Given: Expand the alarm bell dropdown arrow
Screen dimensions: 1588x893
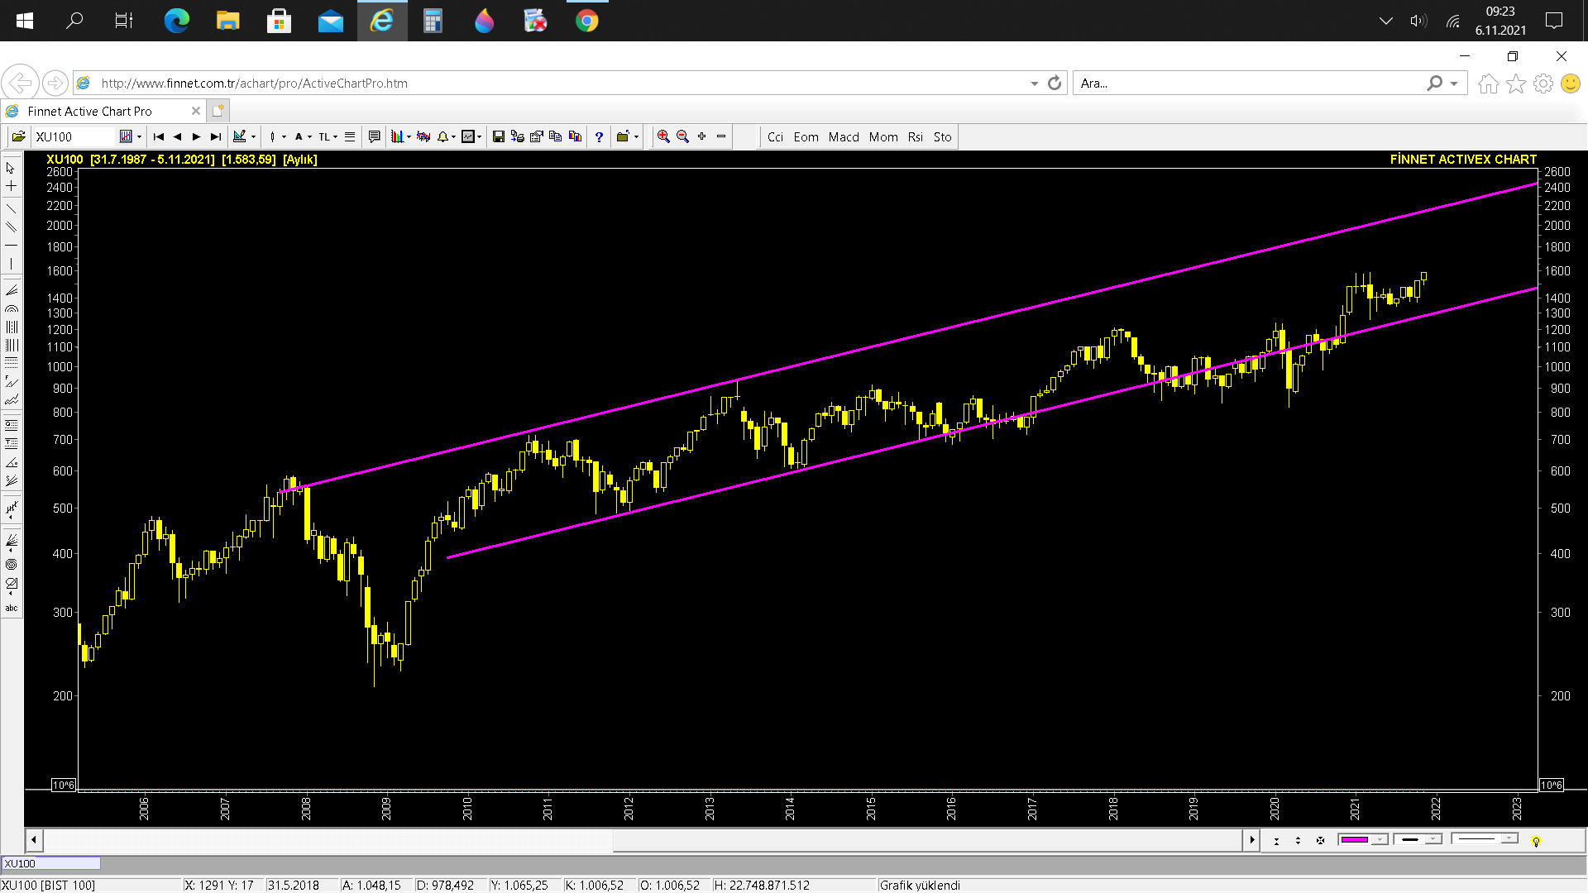Looking at the screenshot, I should point(453,137).
